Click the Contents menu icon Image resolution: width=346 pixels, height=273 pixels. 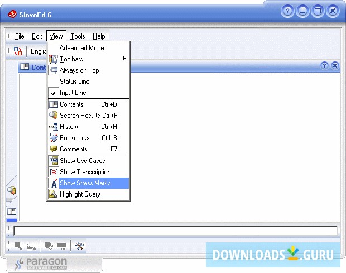point(54,104)
